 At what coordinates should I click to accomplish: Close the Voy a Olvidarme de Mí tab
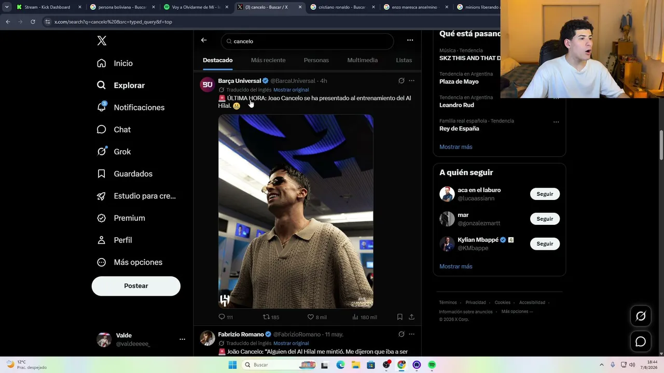(x=227, y=7)
